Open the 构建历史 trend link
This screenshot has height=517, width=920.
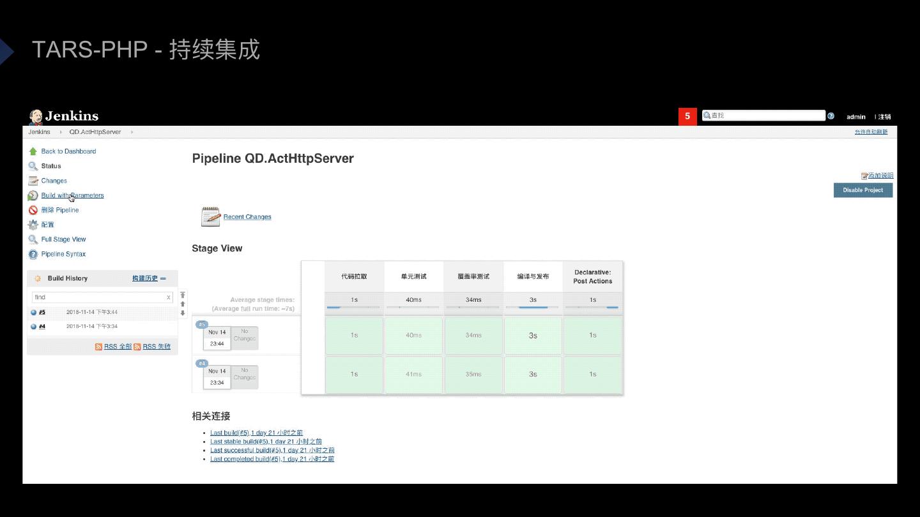point(145,278)
